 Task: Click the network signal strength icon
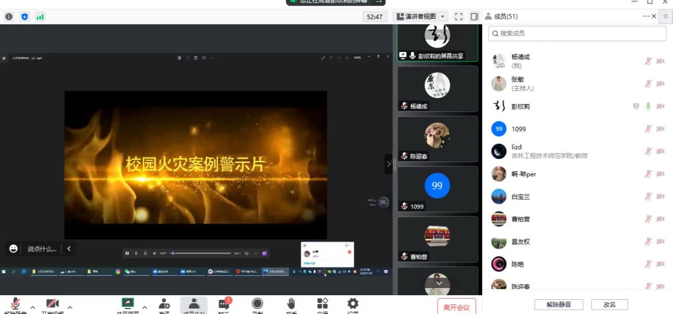pyautogui.click(x=40, y=17)
